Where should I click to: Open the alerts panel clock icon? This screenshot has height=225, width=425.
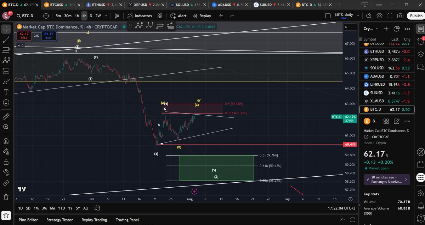pyautogui.click(x=421, y=41)
